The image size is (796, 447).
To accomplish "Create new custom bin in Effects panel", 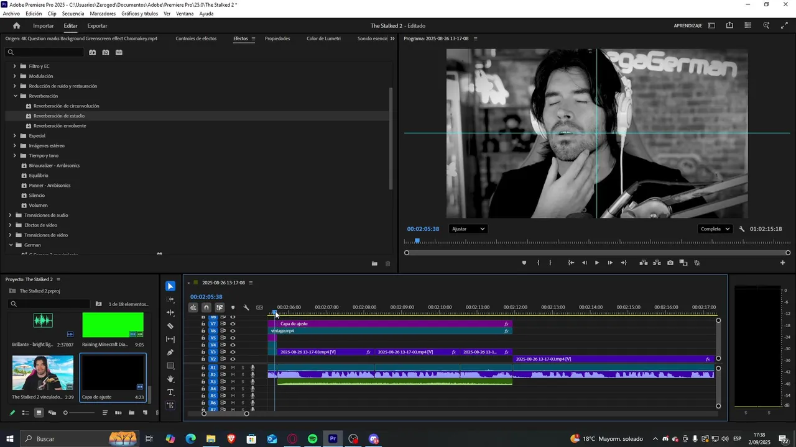I will pyautogui.click(x=374, y=264).
